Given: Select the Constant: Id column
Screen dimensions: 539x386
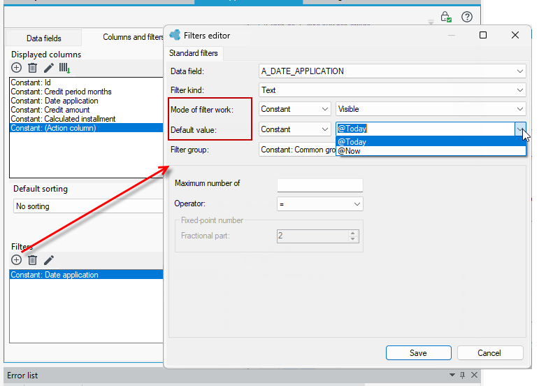Looking at the screenshot, I should coord(86,83).
